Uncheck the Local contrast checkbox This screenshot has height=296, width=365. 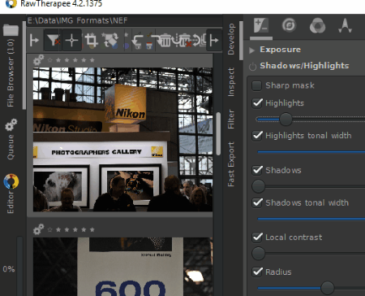tap(257, 237)
